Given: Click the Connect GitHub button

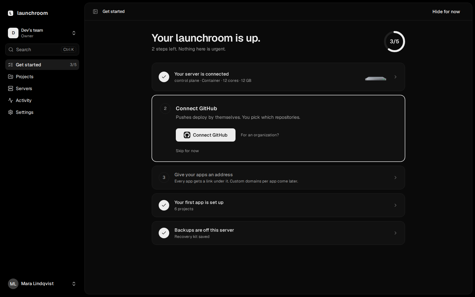Looking at the screenshot, I should (206, 135).
